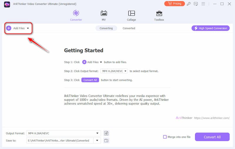
Task: Click the Step 3 Convert All button
Action: [90, 80]
